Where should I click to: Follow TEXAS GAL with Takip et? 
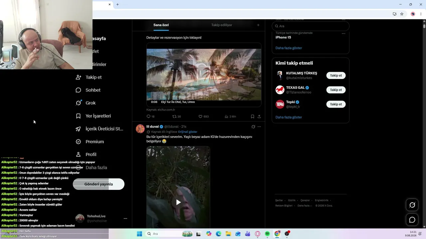[336, 90]
